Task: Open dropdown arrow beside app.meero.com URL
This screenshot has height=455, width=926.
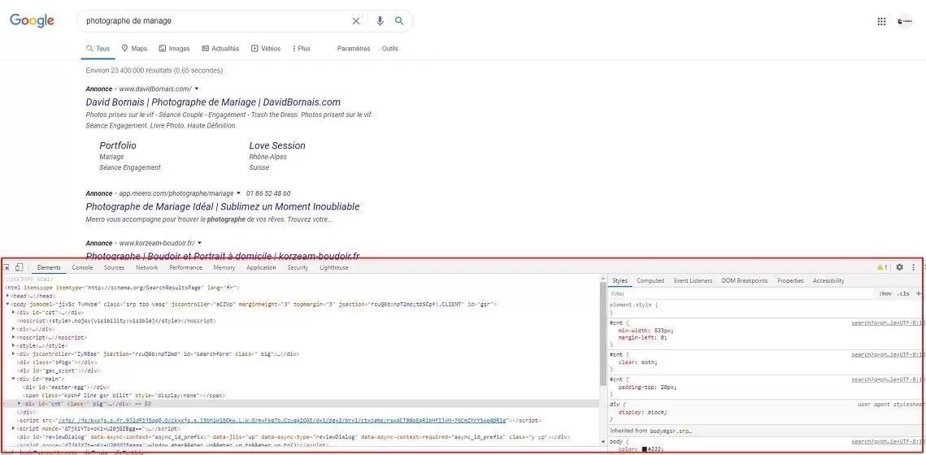Action: click(238, 193)
